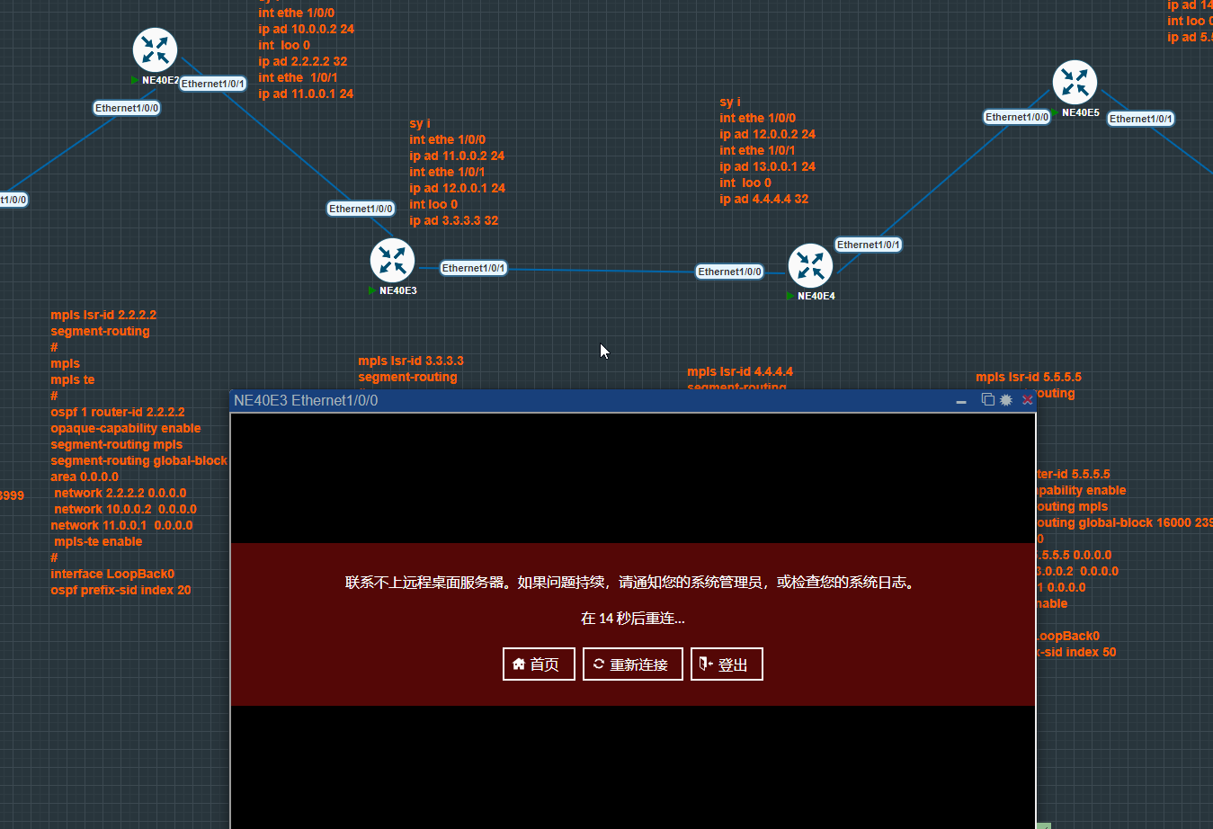Viewport: 1213px width, 829px height.
Task: Select Ethernet1/0/0 label on NE40E2 link
Action: pyautogui.click(x=127, y=108)
